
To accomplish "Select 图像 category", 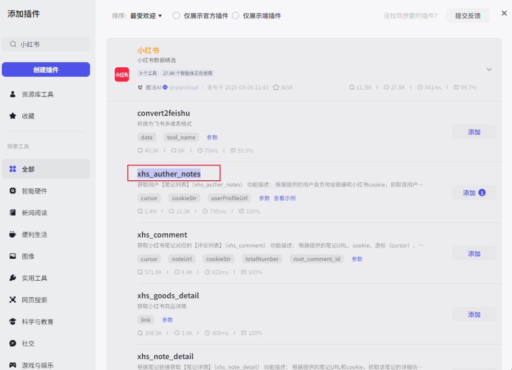I will point(46,256).
